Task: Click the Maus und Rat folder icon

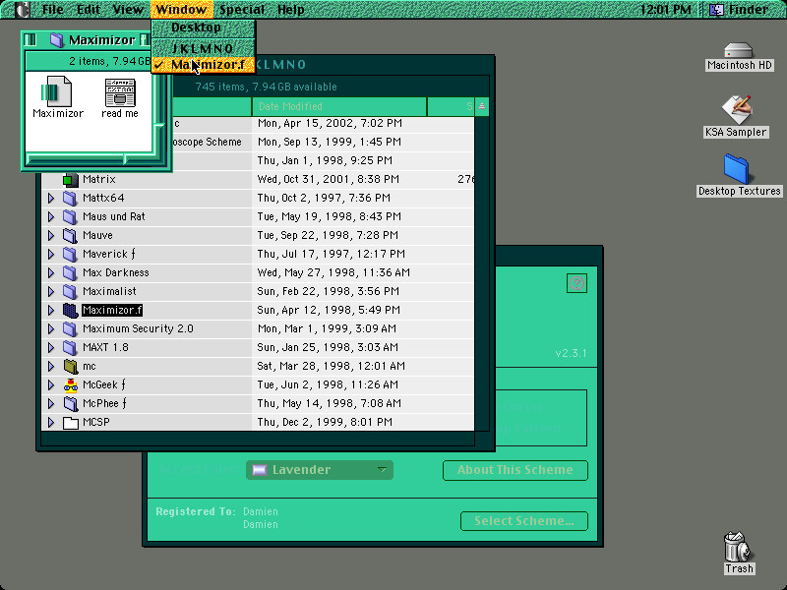Action: coord(70,216)
